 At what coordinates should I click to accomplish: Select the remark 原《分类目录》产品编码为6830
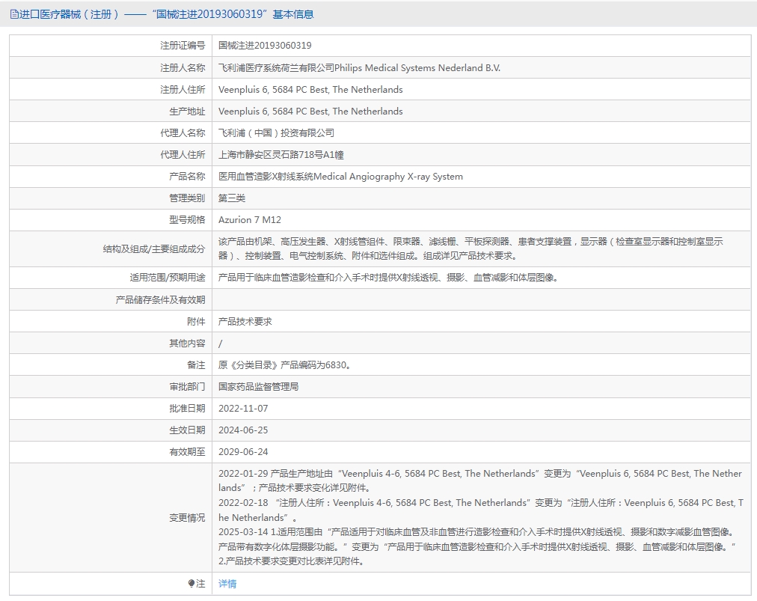point(284,364)
